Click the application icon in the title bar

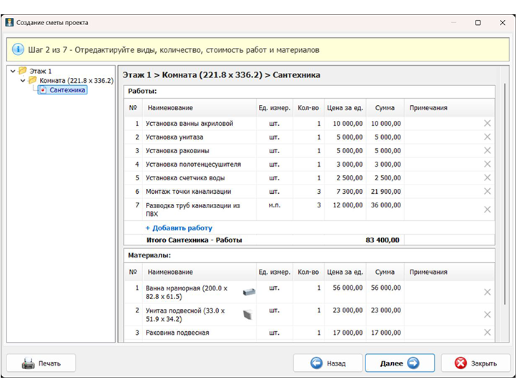point(9,22)
